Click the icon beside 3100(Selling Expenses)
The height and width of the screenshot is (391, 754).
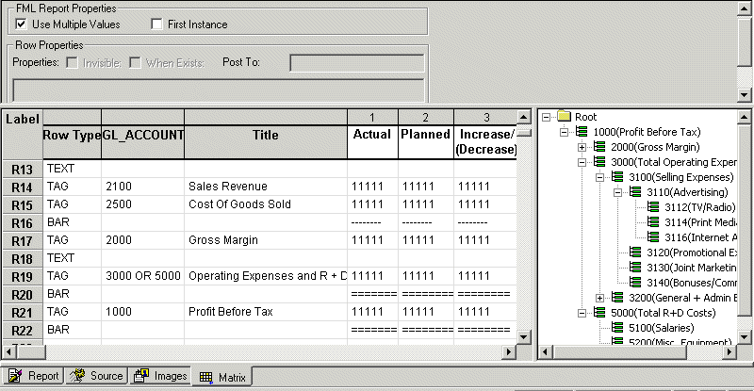617,176
